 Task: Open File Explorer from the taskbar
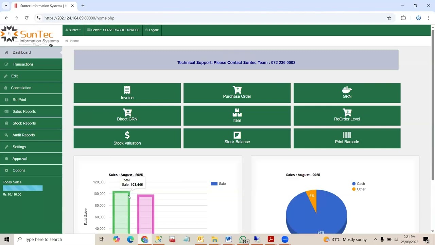tap(214, 240)
